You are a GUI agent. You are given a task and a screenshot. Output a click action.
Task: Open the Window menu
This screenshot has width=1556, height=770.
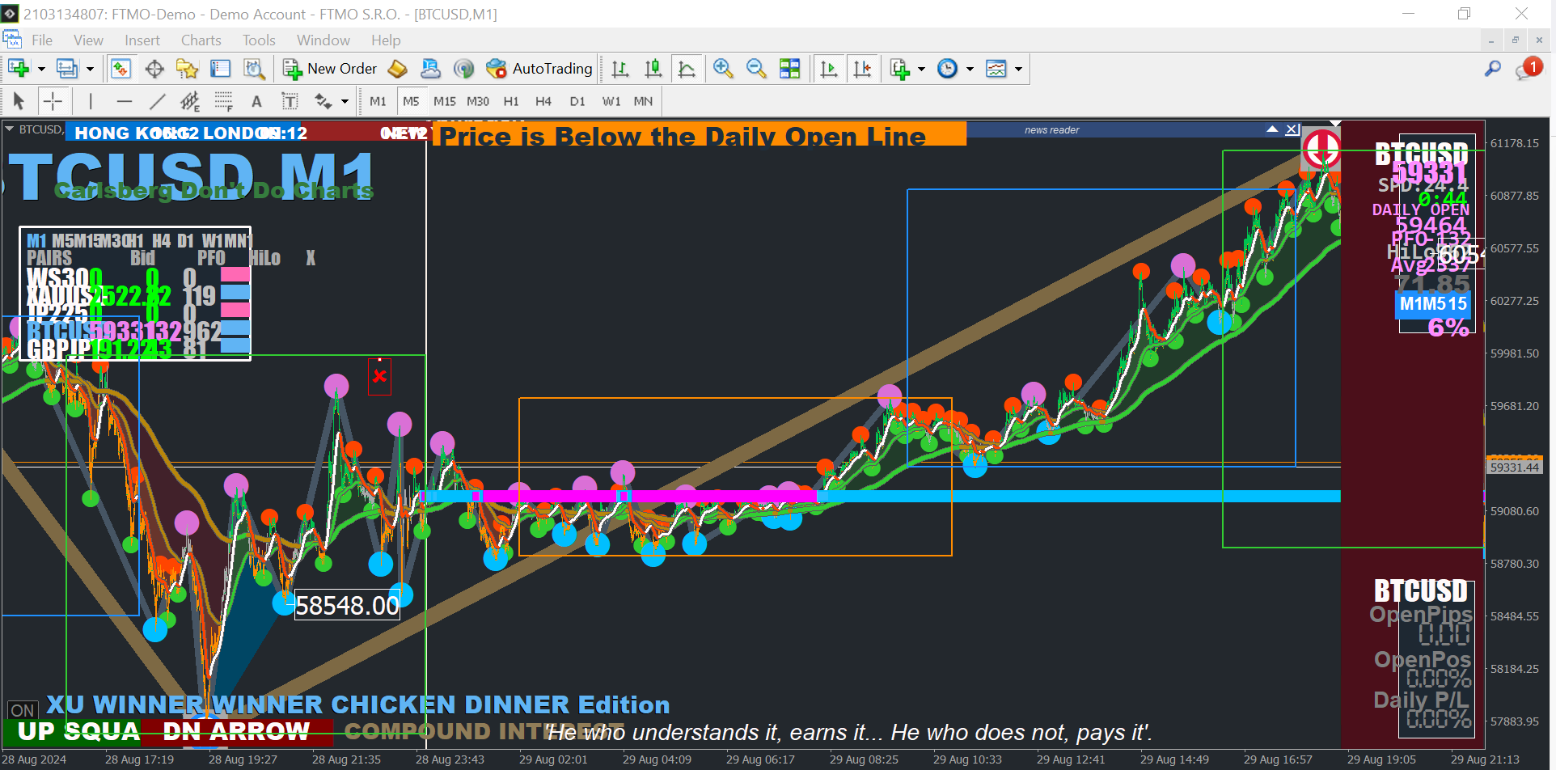point(323,40)
